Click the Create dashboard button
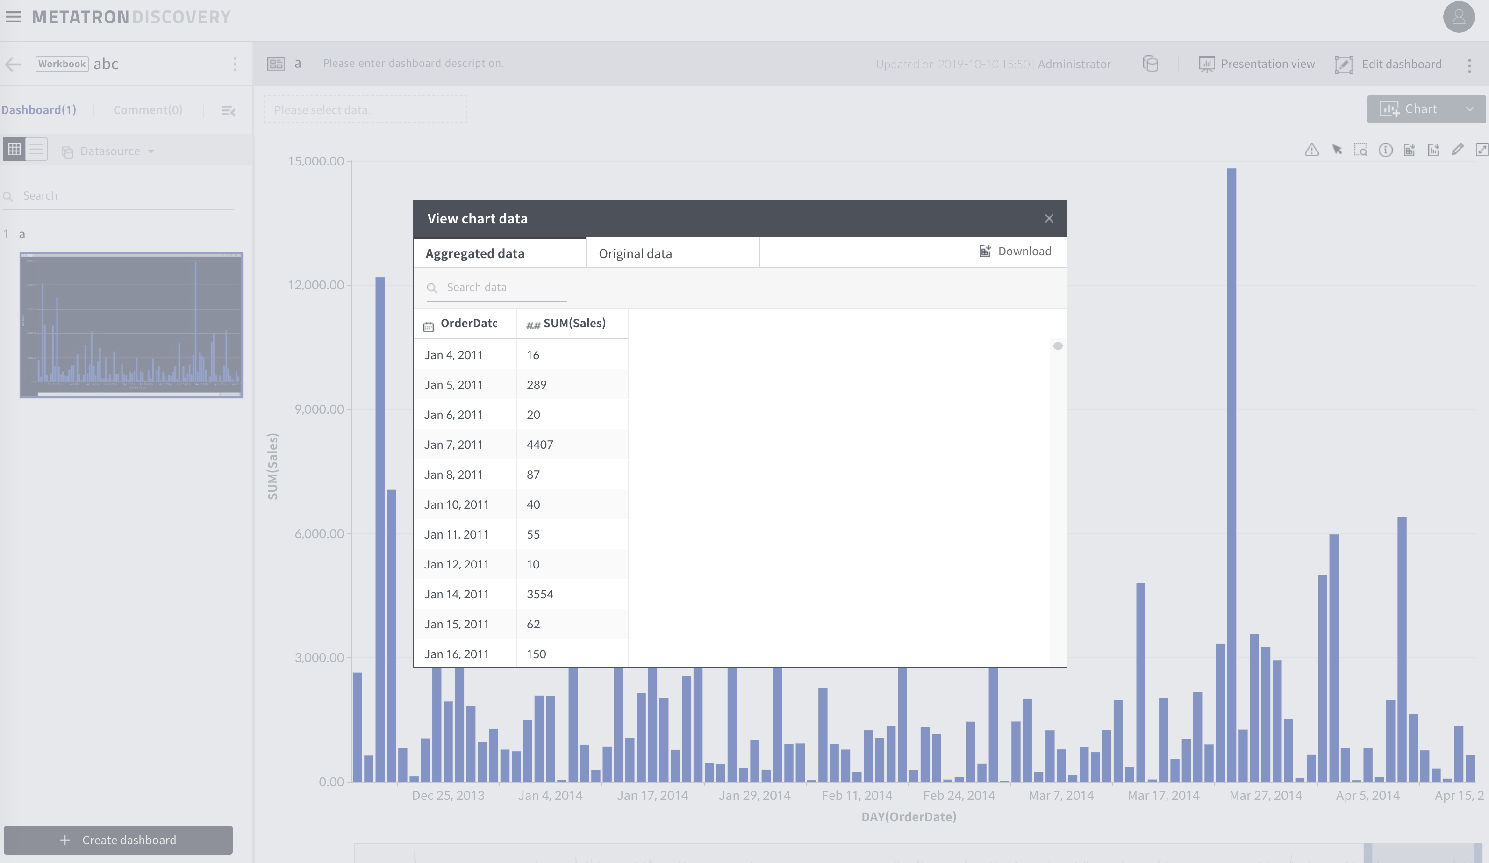 (x=118, y=840)
